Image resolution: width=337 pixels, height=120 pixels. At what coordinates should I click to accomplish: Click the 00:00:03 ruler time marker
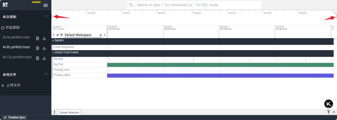281,28
